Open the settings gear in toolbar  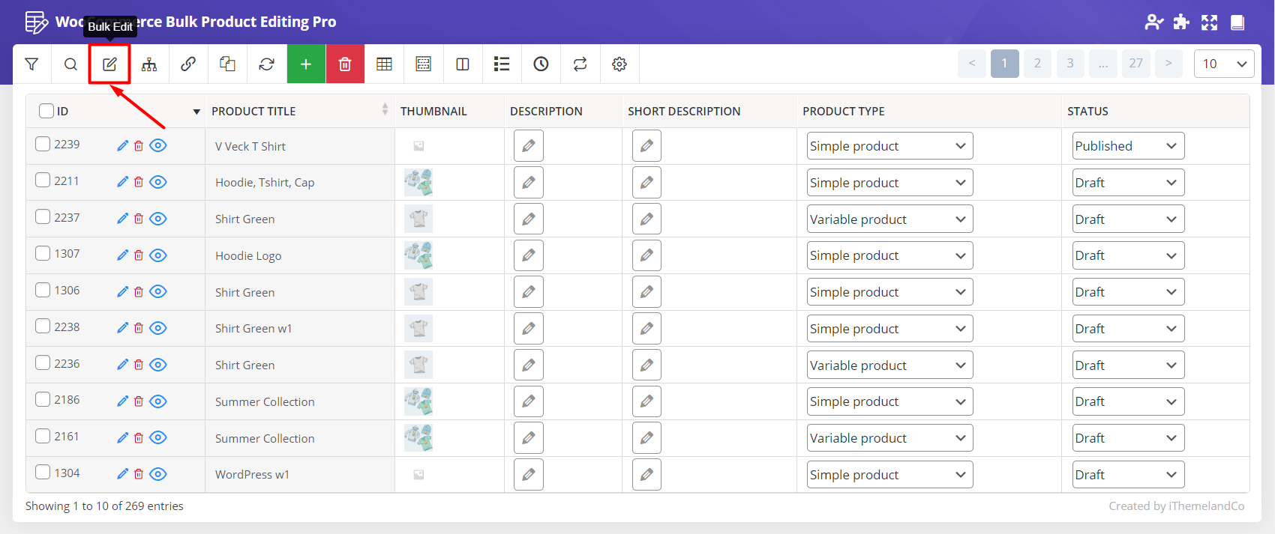(619, 64)
